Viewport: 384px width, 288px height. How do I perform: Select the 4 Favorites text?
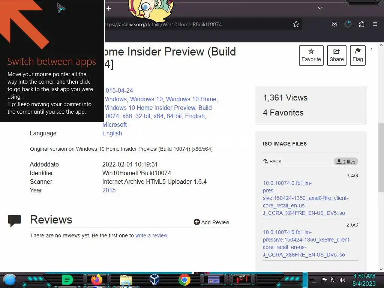pyautogui.click(x=283, y=112)
